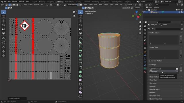Open the UV menu in UV editor
The image size is (184, 103).
click(42, 5)
